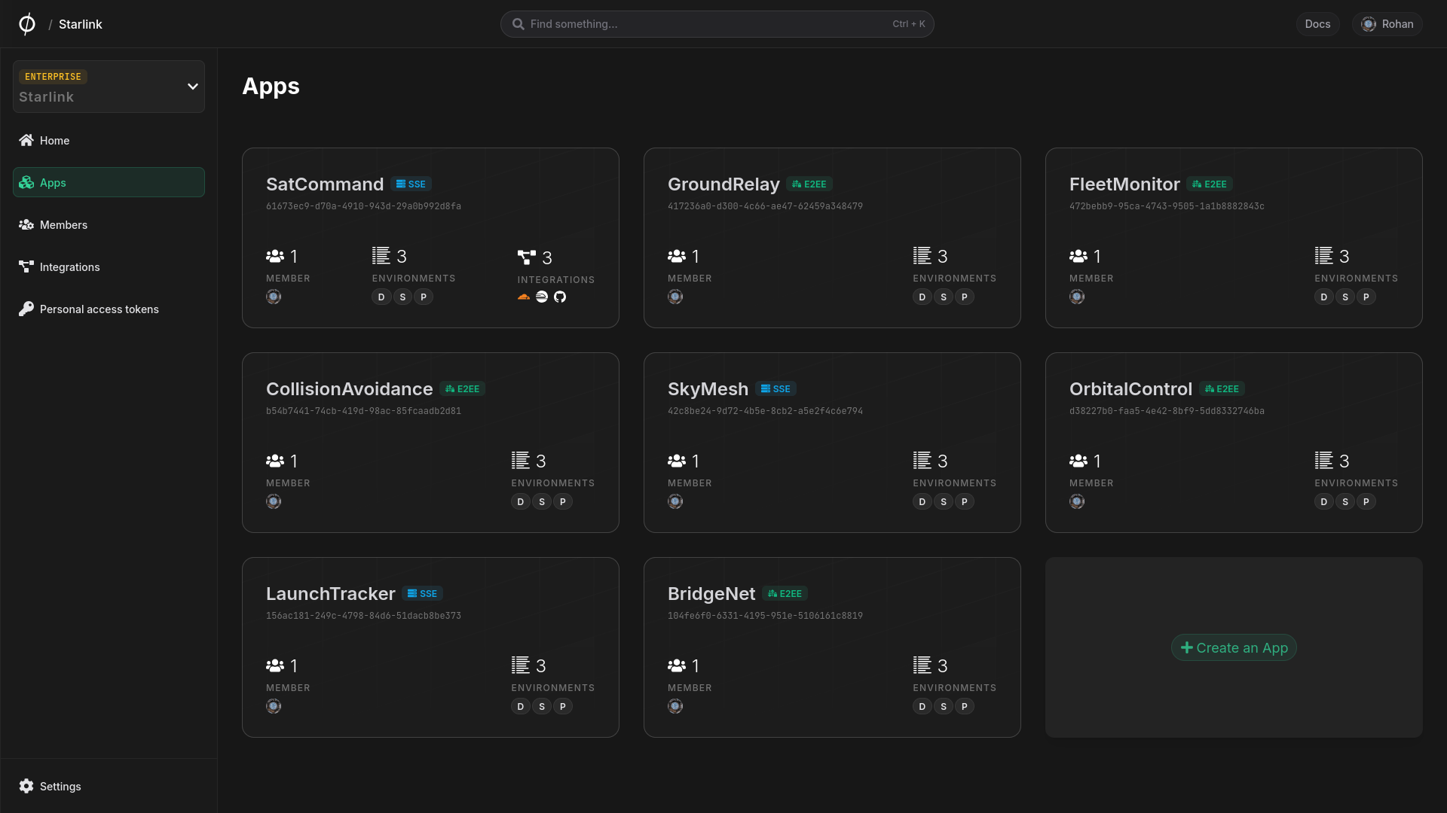Go to Home in the sidebar
Screen dimensions: 1447x813
pyautogui.click(x=54, y=141)
